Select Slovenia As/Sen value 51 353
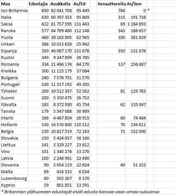This screenshot has width=175, height=195. click(x=136, y=165)
